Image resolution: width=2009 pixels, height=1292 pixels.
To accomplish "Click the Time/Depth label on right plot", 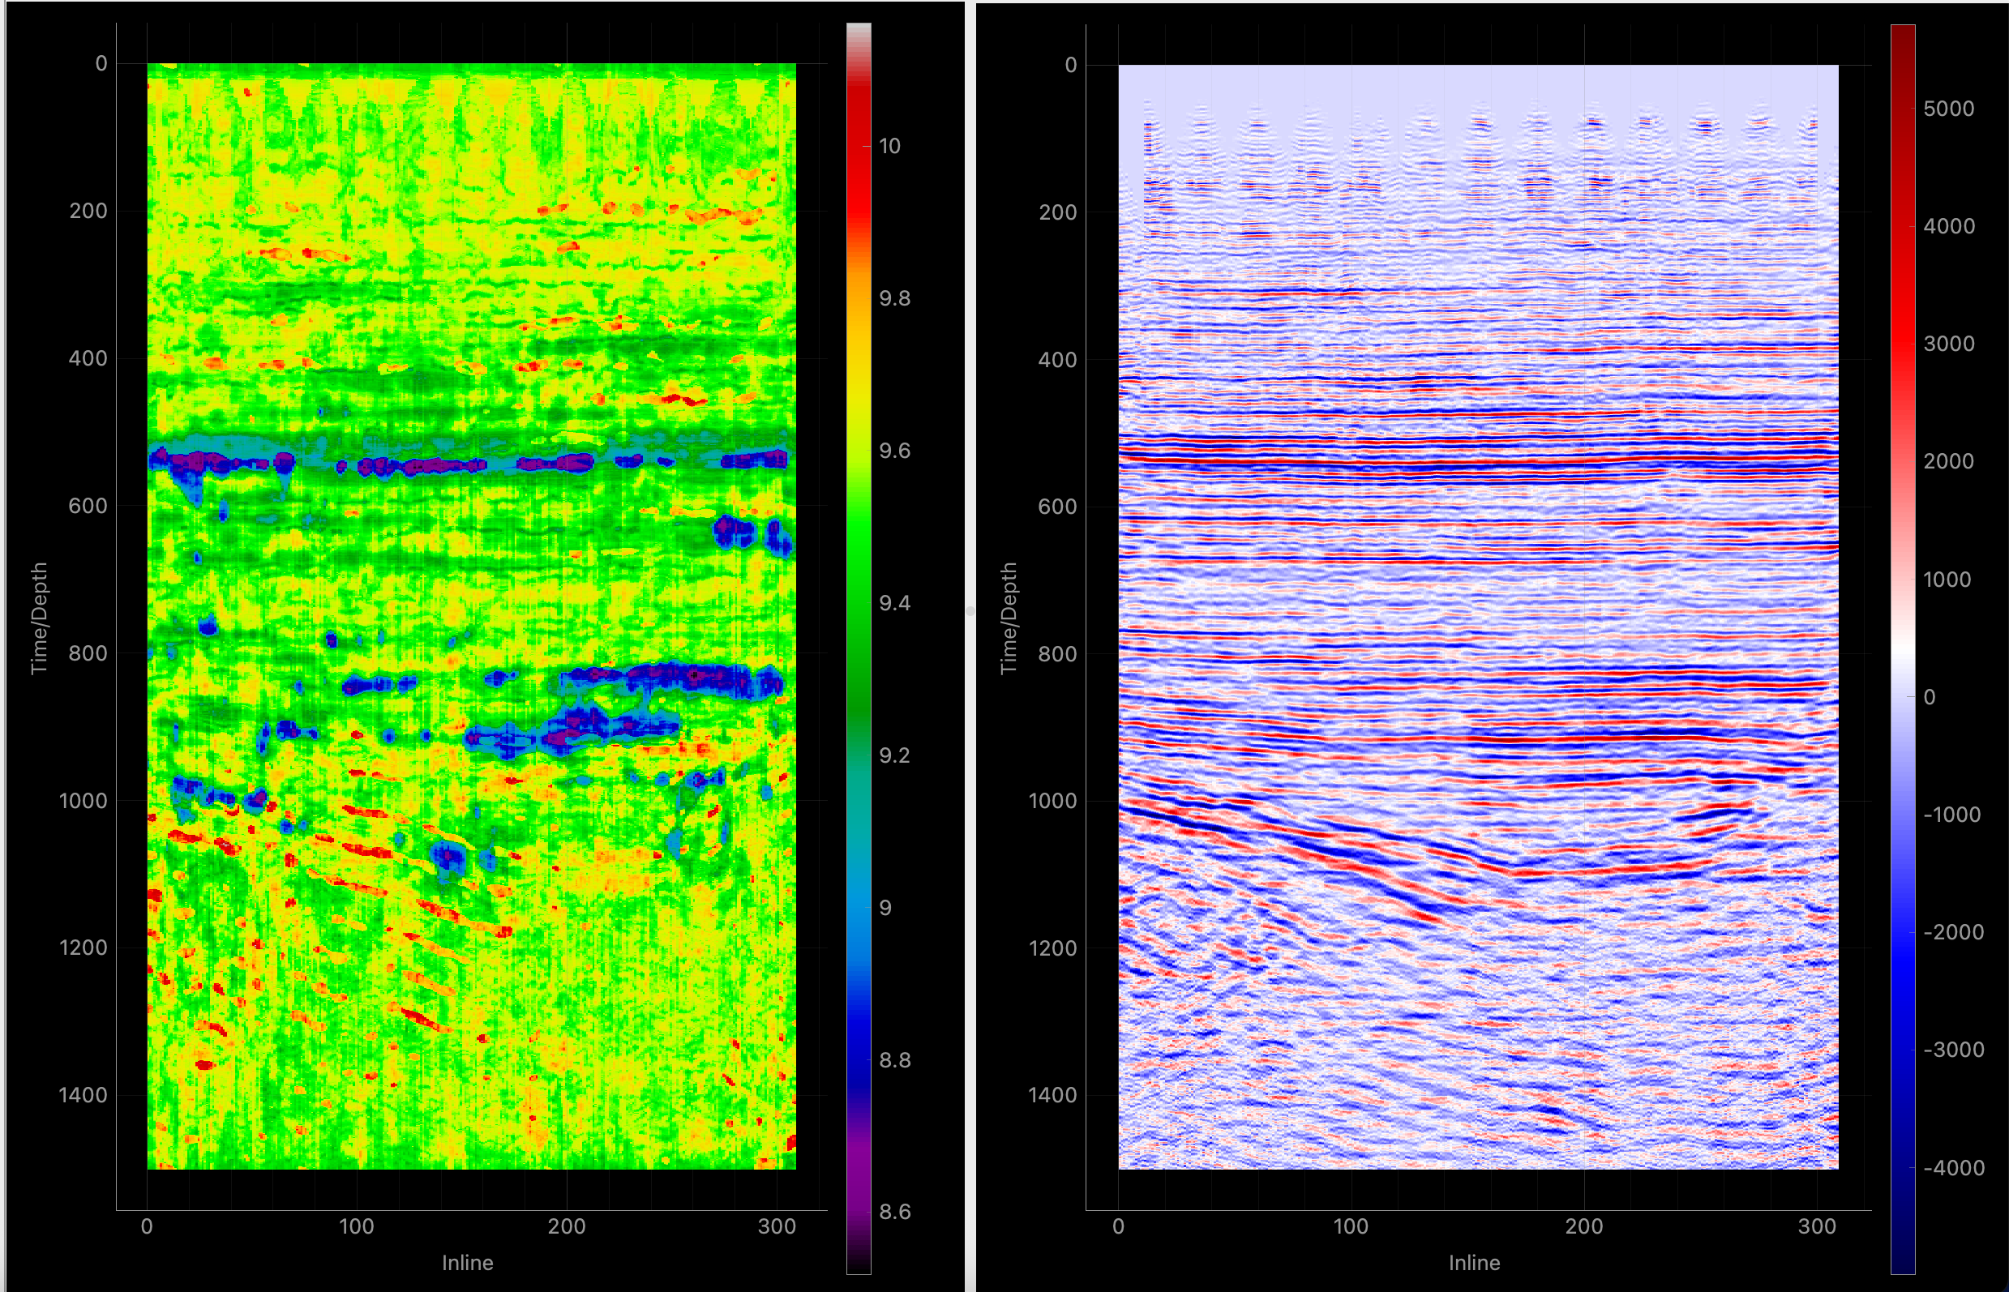I will coord(1010,615).
